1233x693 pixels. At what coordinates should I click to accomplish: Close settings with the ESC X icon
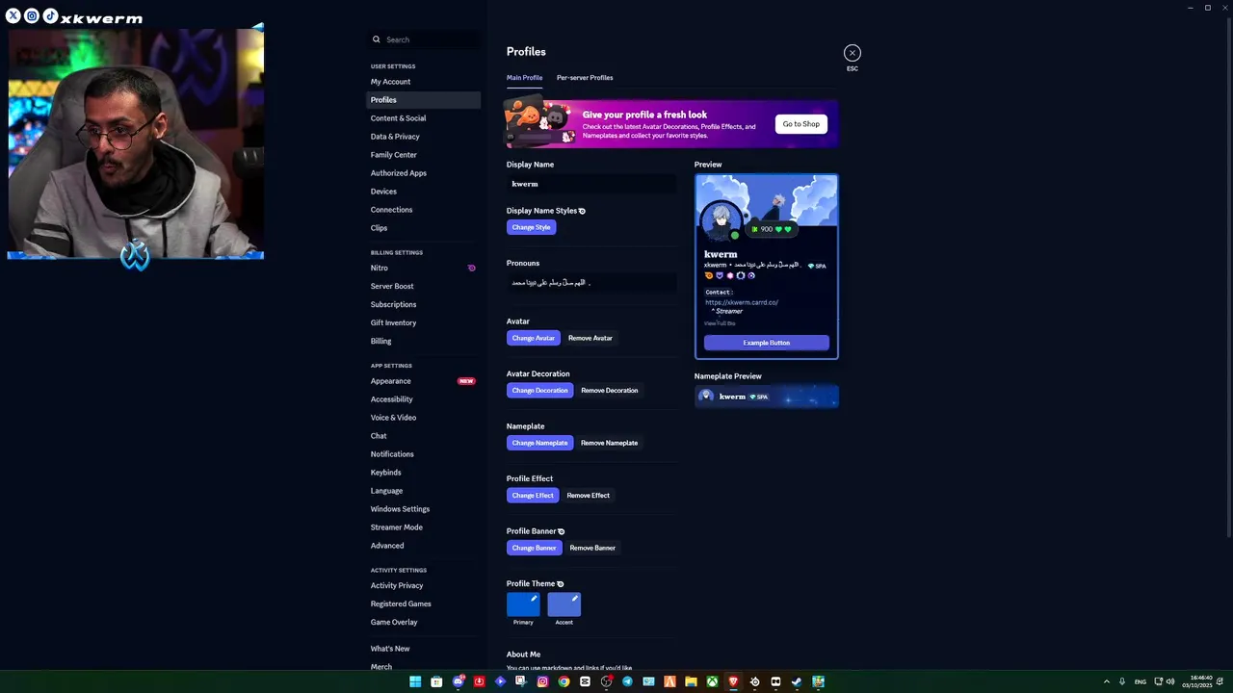click(x=853, y=53)
